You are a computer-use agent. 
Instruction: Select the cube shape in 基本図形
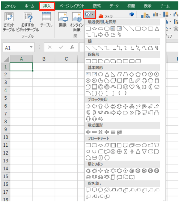(88, 87)
